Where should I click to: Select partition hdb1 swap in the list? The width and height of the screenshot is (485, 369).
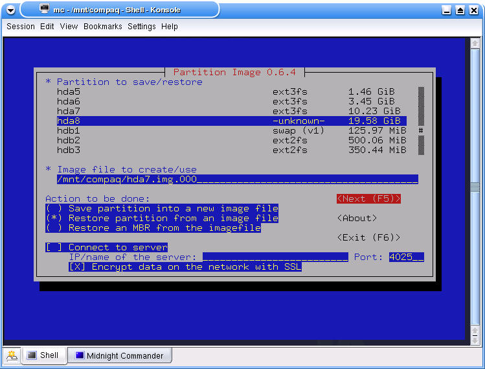tap(232, 130)
